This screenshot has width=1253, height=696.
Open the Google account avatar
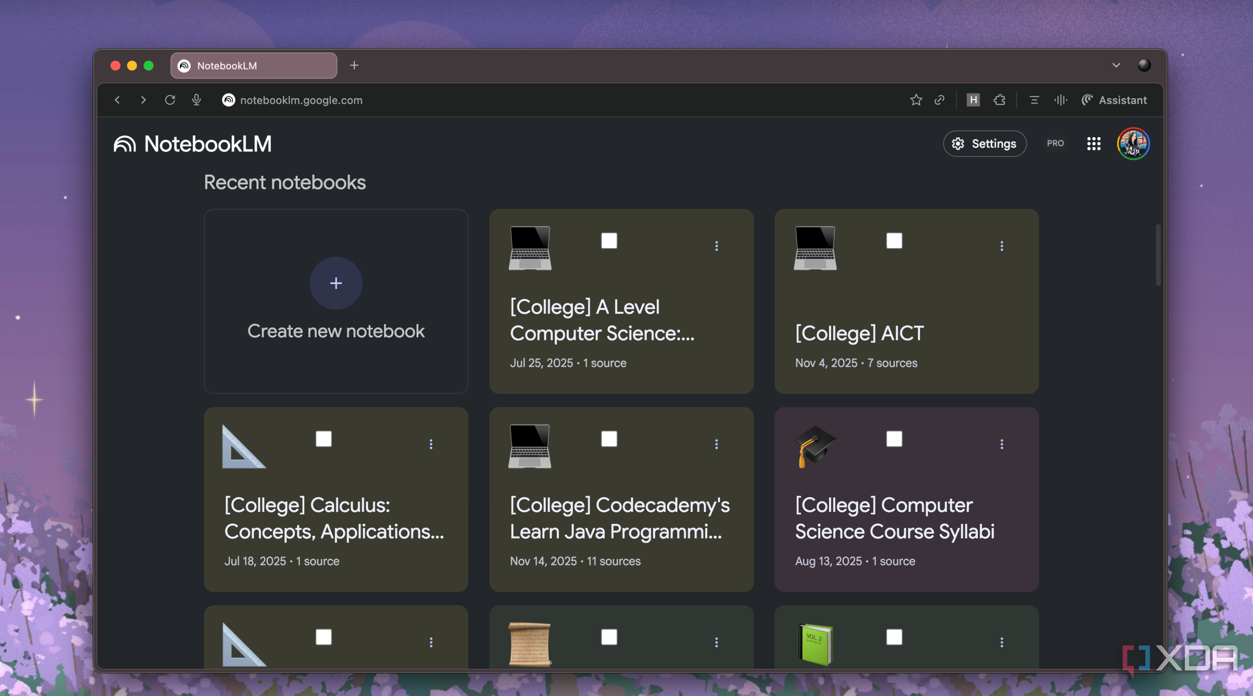[1133, 143]
